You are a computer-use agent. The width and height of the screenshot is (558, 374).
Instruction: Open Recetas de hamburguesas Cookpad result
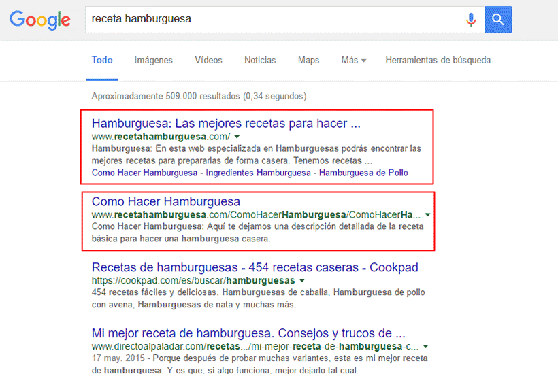(255, 267)
